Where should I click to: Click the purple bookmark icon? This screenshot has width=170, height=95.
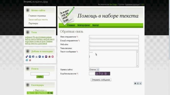(46, 56)
